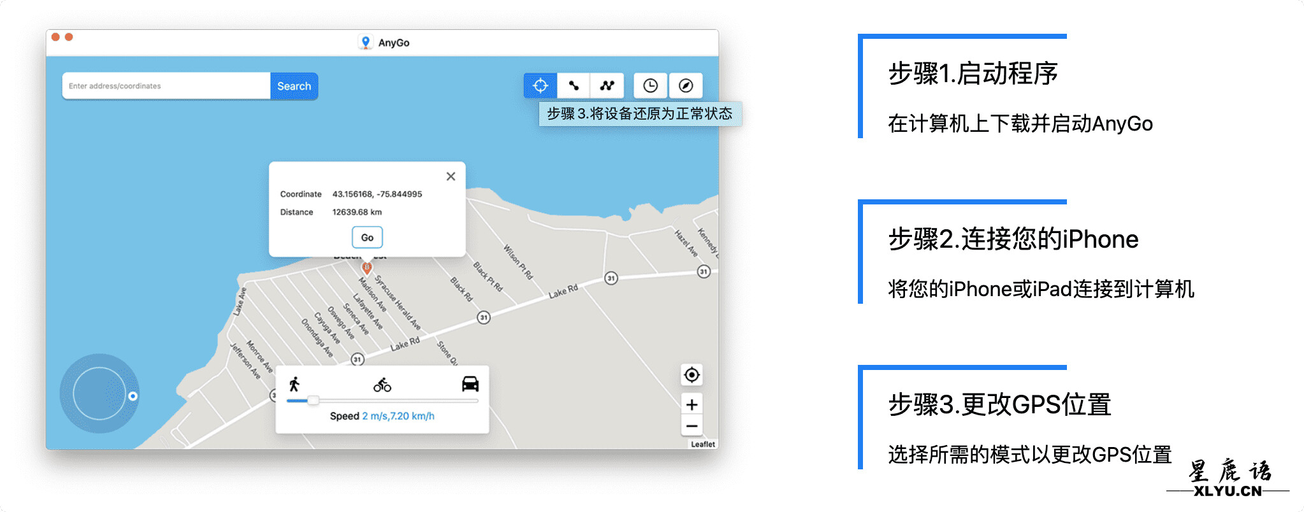Zoom in the map with plus

point(692,404)
